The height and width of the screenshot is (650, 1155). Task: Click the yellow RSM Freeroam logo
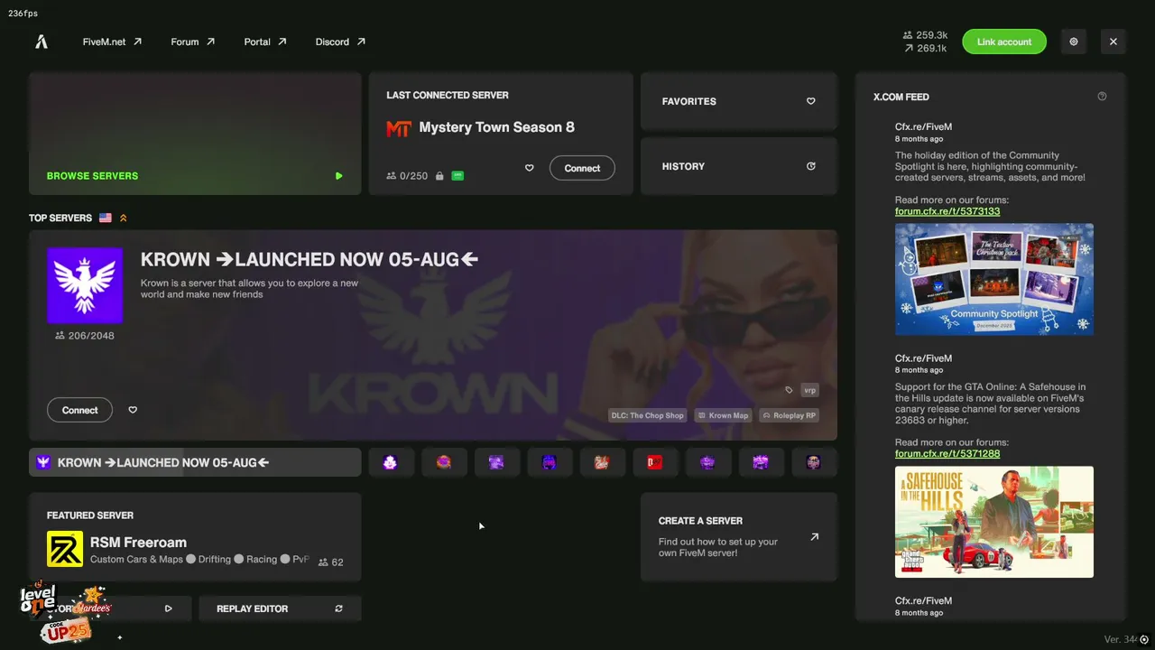(65, 549)
